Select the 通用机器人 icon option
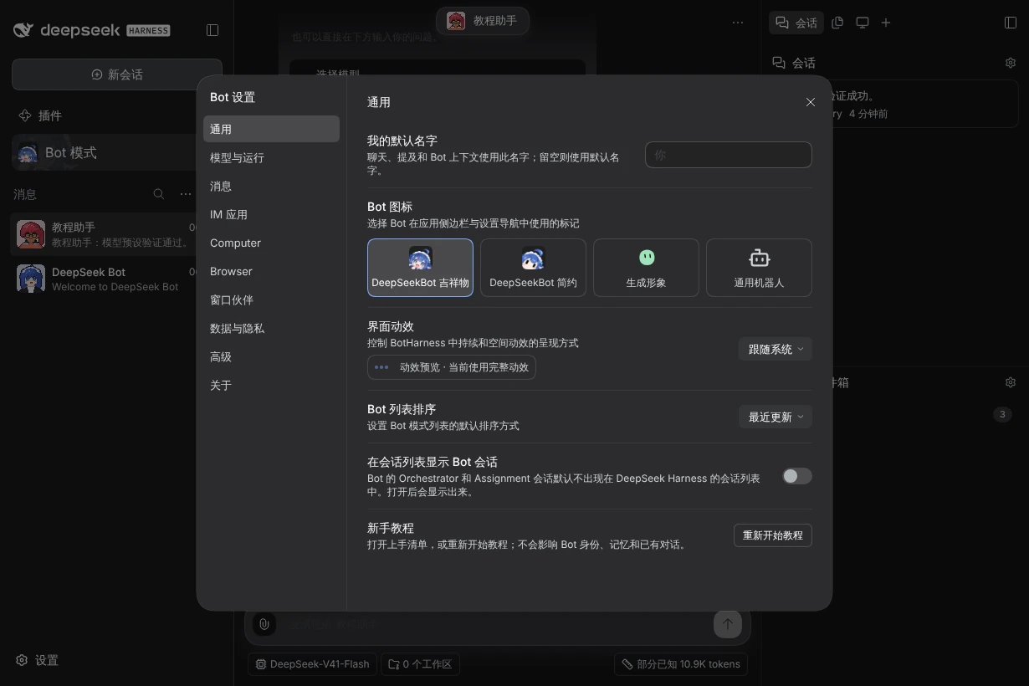The width and height of the screenshot is (1029, 686). (759, 268)
